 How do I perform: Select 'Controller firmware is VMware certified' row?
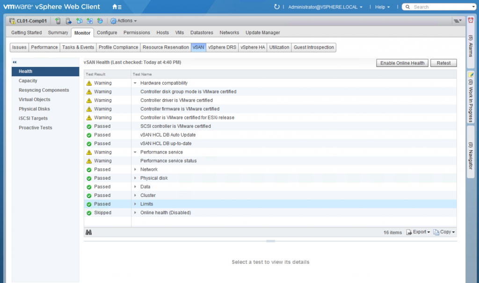pos(270,109)
